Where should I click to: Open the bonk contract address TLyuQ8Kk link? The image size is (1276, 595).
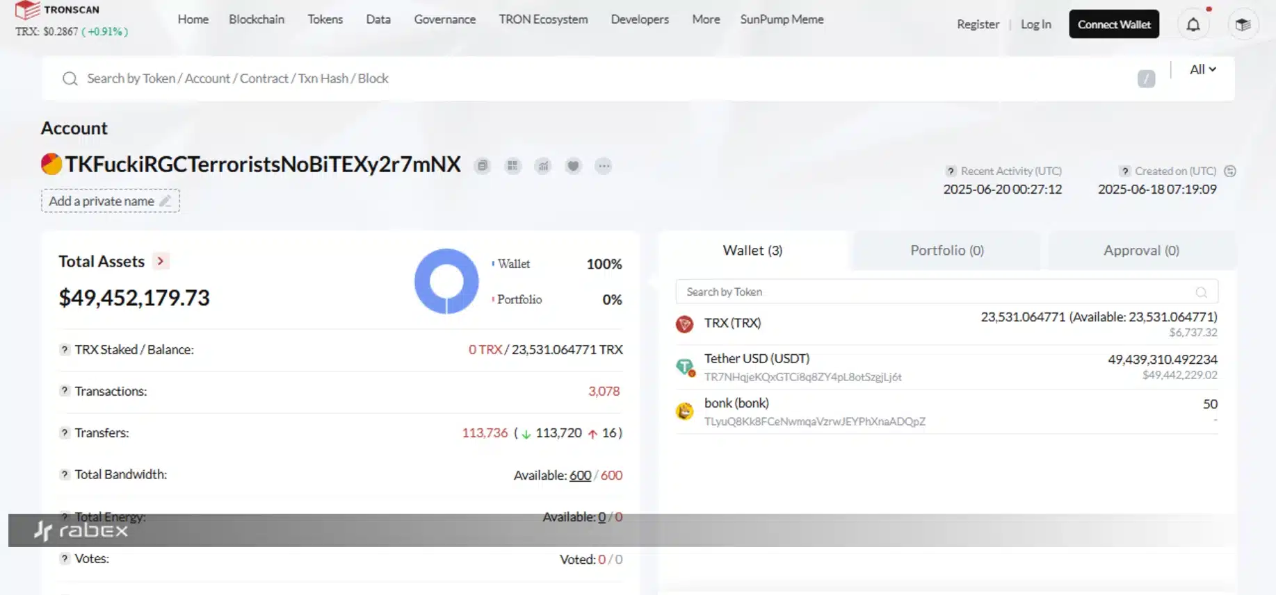815,421
